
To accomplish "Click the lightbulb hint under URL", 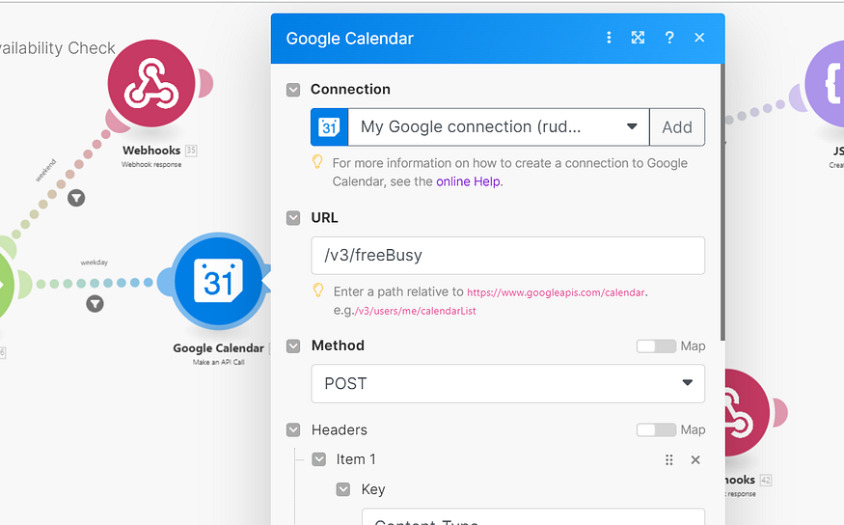I will (x=318, y=290).
